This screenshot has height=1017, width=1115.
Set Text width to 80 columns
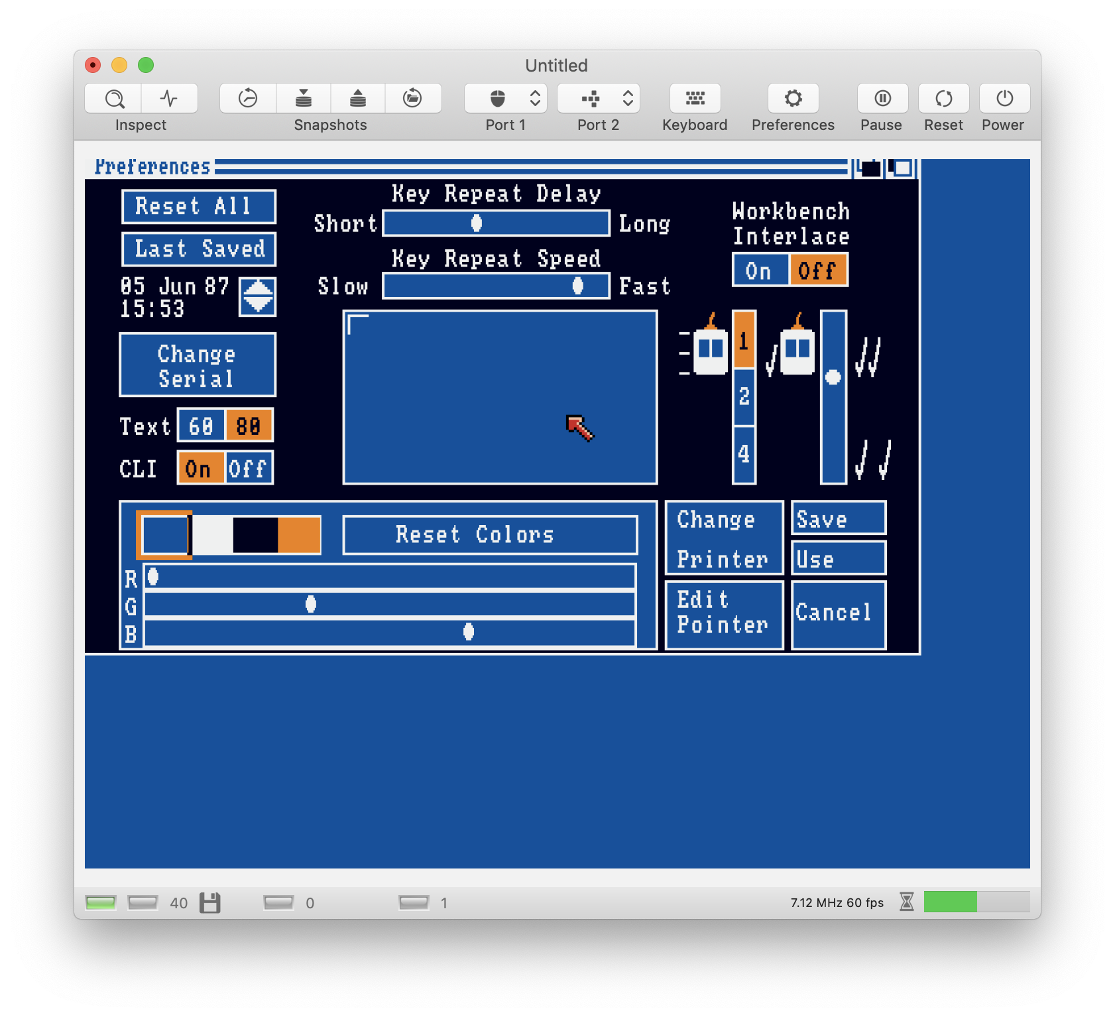[249, 426]
